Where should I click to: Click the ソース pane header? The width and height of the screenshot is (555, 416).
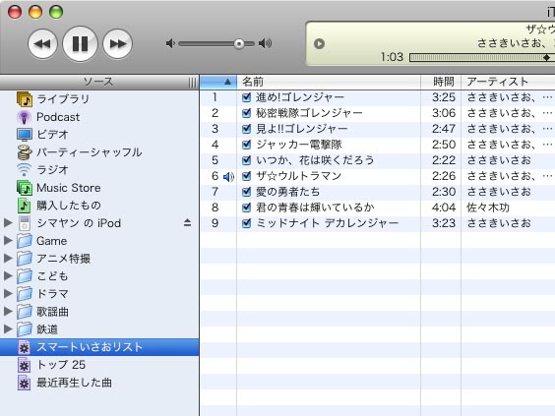98,82
